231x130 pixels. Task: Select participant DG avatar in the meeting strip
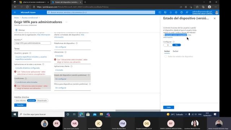[147, 123]
